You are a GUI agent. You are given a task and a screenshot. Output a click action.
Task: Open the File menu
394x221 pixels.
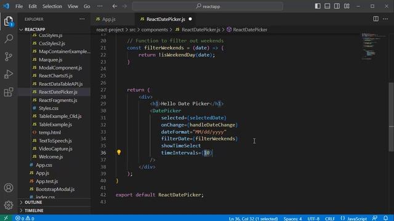19,6
